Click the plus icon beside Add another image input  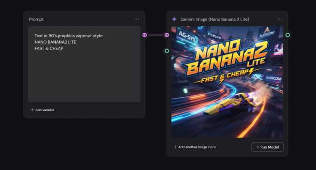pos(175,147)
